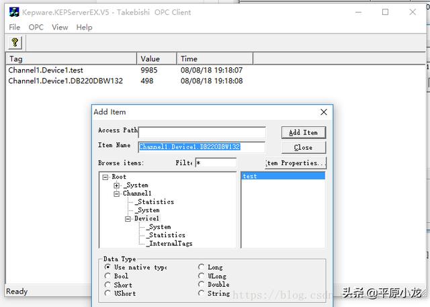Click the help question mark toolbar icon
This screenshot has width=430, height=307.
point(15,43)
